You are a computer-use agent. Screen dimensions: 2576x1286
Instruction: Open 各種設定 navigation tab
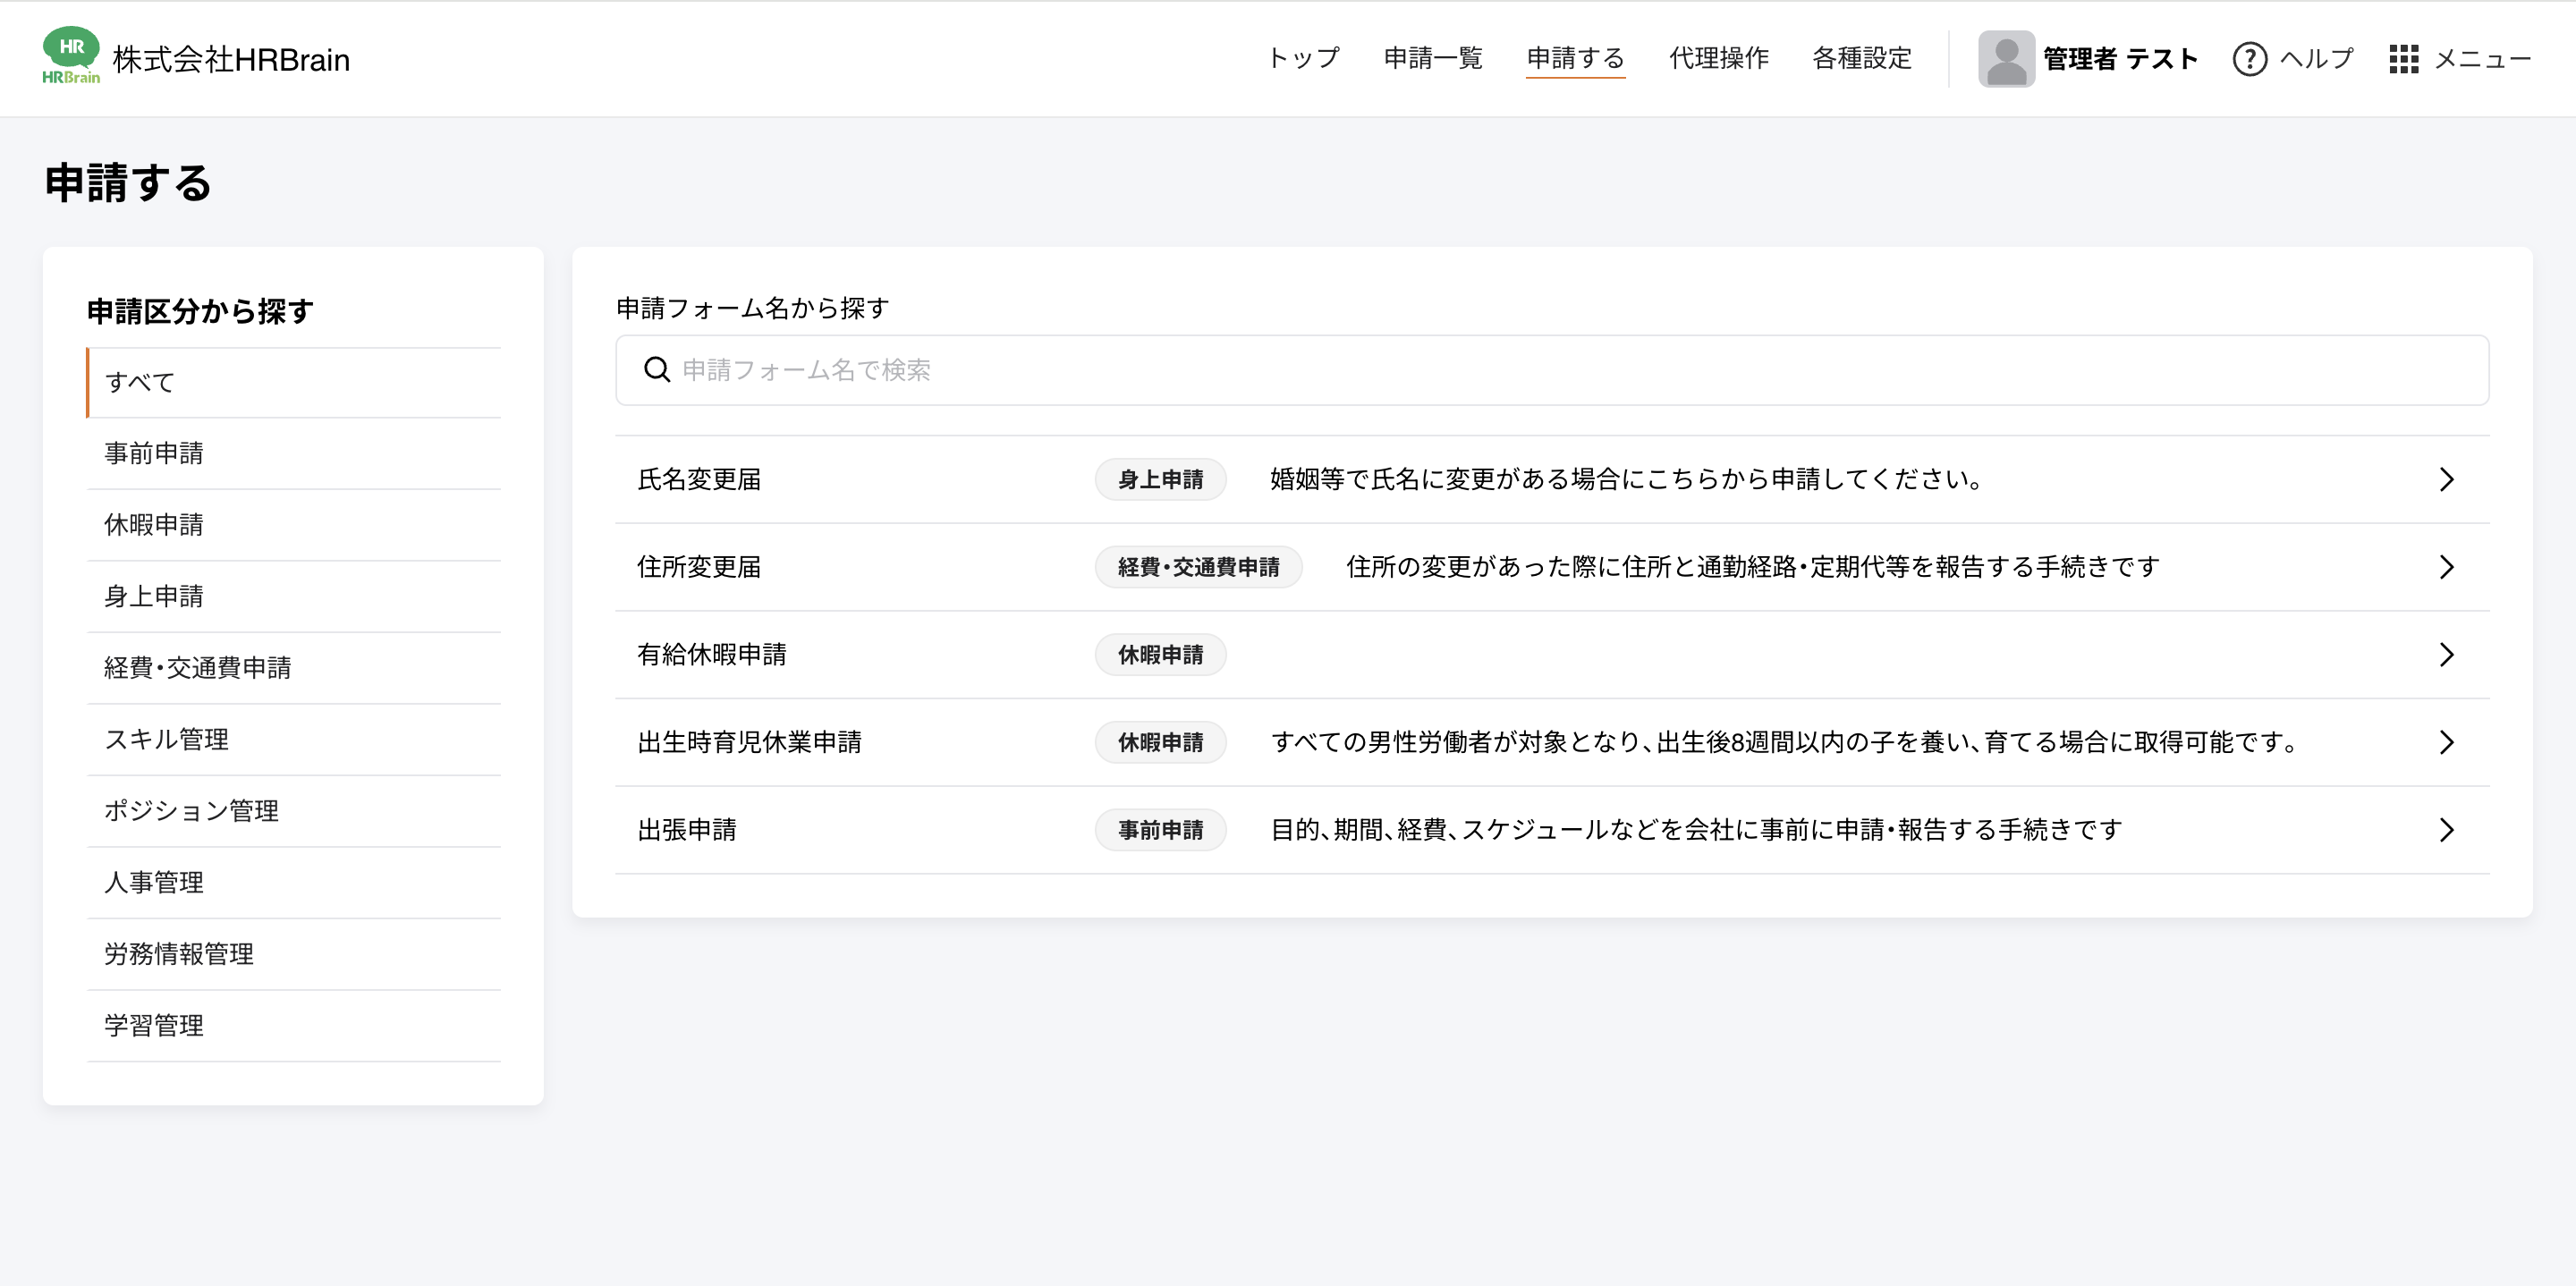coord(1861,58)
